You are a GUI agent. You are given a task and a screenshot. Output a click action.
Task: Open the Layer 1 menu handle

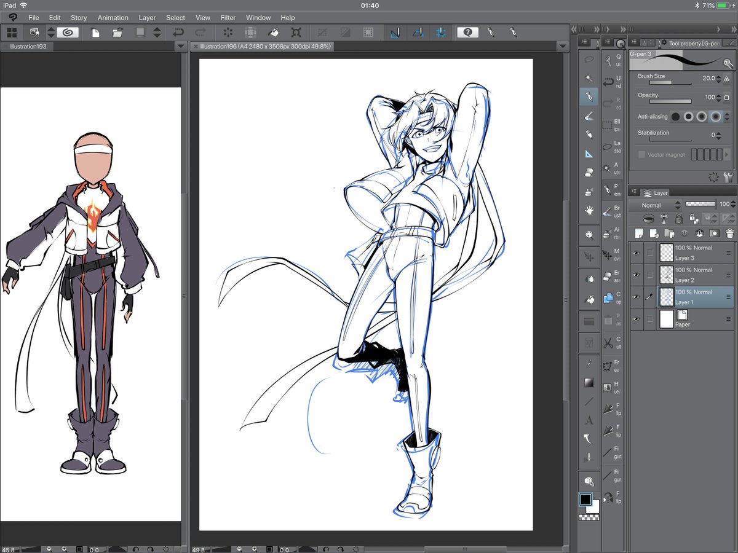tap(729, 297)
